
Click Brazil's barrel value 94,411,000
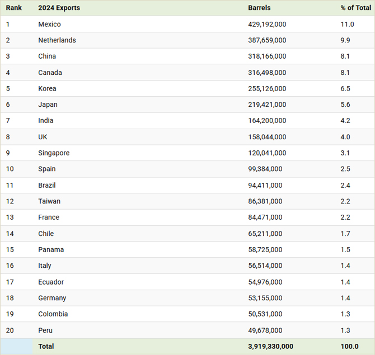(x=265, y=185)
